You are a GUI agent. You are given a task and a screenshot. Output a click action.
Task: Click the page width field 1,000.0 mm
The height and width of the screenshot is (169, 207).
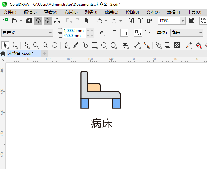tap(74, 31)
